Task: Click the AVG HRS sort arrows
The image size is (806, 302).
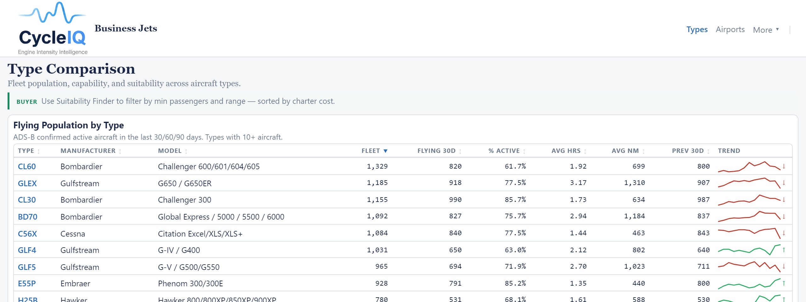Action: tap(585, 151)
